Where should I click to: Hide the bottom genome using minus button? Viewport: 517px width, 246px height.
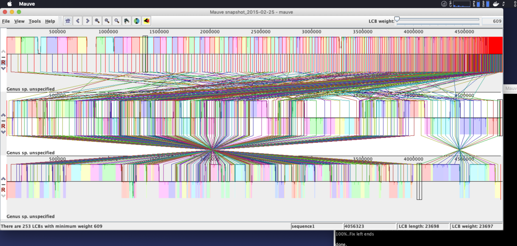(3, 184)
